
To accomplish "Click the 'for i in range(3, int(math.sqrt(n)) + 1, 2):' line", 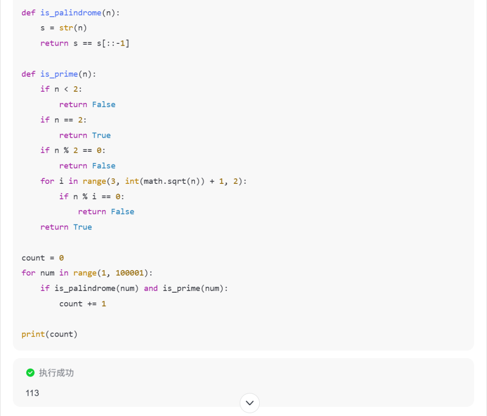I will (143, 181).
